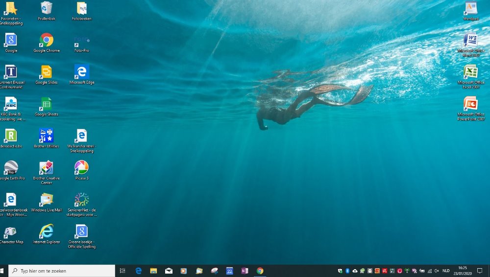490x277 pixels.
Task: Click the Microsoft Edge desktop shortcut
Action: (x=81, y=72)
